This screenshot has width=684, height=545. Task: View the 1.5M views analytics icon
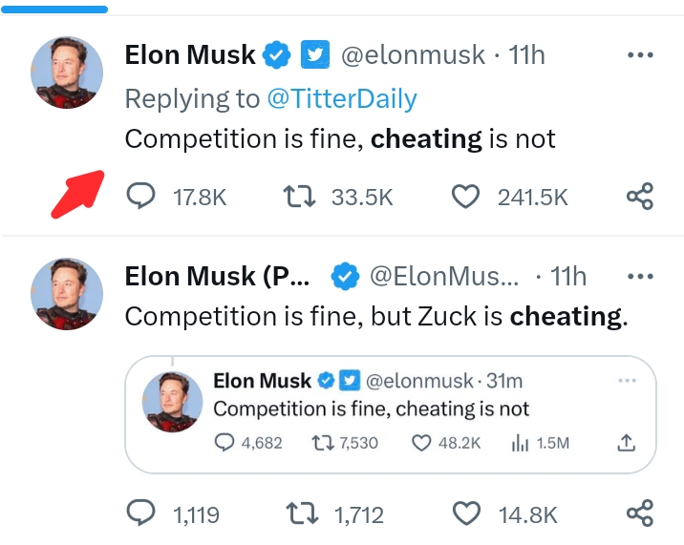[520, 443]
